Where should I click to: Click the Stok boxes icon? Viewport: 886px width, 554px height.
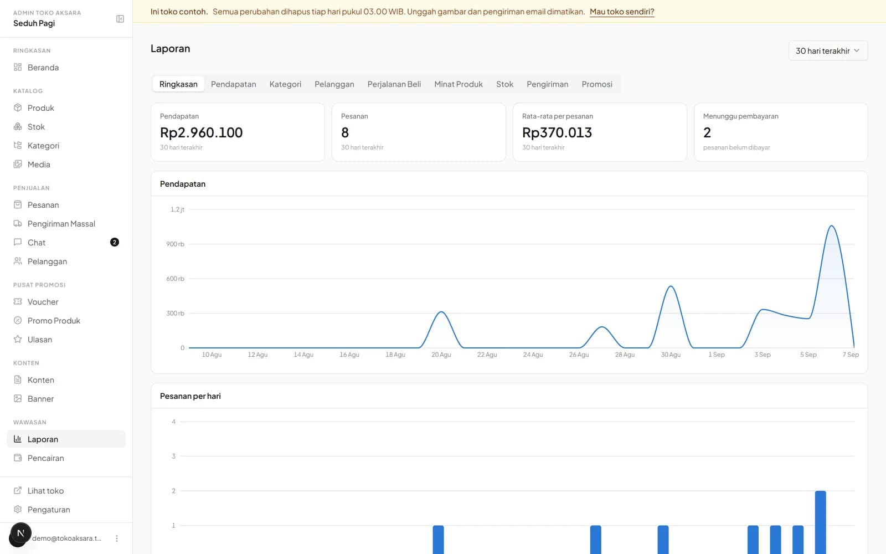click(x=18, y=126)
